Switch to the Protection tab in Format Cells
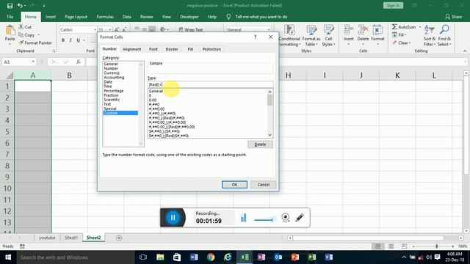The image size is (470, 264). tap(211, 49)
